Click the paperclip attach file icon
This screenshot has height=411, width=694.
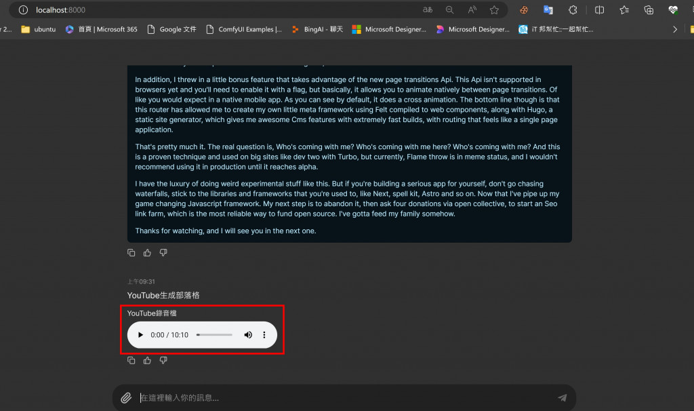coord(126,397)
